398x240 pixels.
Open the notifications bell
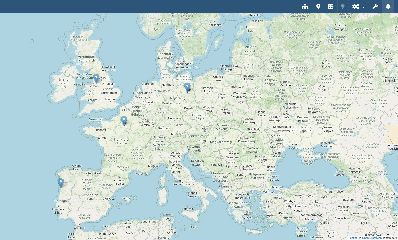pos(388,7)
